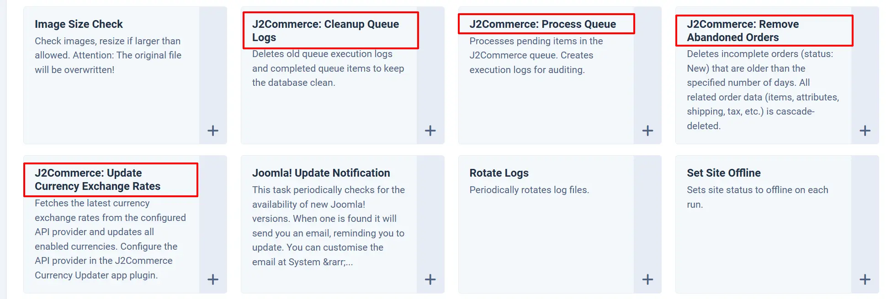Open J2Commerce: Update Currency Exchange Rates title
This screenshot has height=299, width=886.
click(x=98, y=179)
